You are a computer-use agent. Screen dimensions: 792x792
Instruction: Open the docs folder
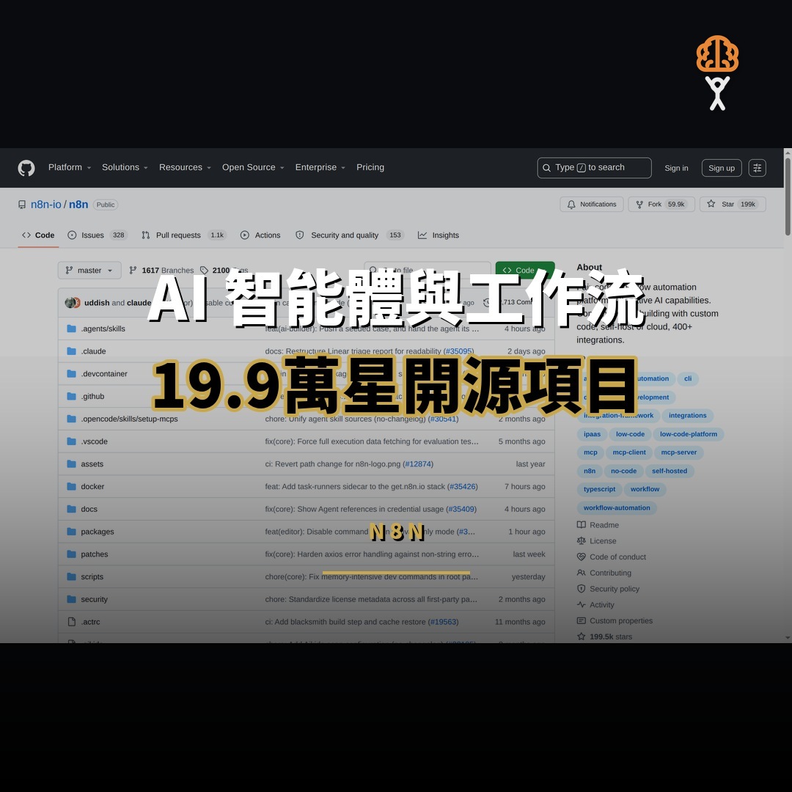(89, 509)
